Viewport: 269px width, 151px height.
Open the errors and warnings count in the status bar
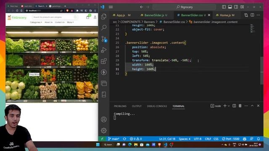[x=136, y=139]
